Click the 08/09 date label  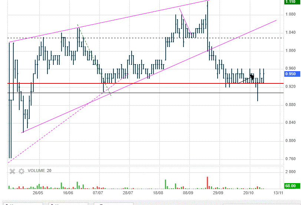click(x=188, y=193)
